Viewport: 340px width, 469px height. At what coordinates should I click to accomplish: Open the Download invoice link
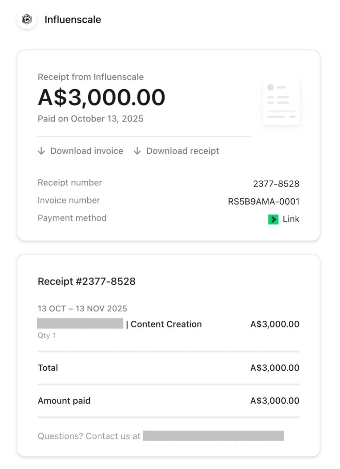(87, 151)
